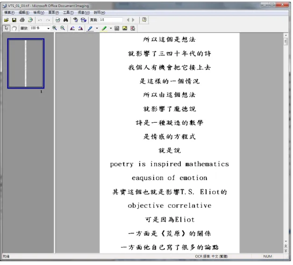Image resolution: width=293 pixels, height=265 pixels.
Task: Click the line '詩是一種凝造的數學'
Action: click(170, 123)
